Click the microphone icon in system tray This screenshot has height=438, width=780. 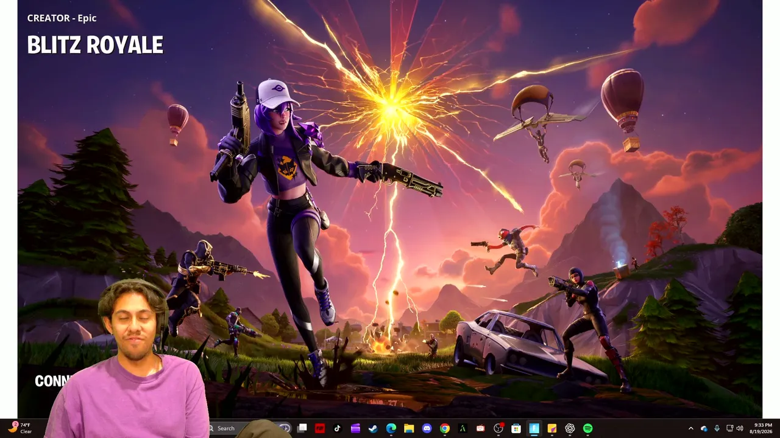click(717, 428)
